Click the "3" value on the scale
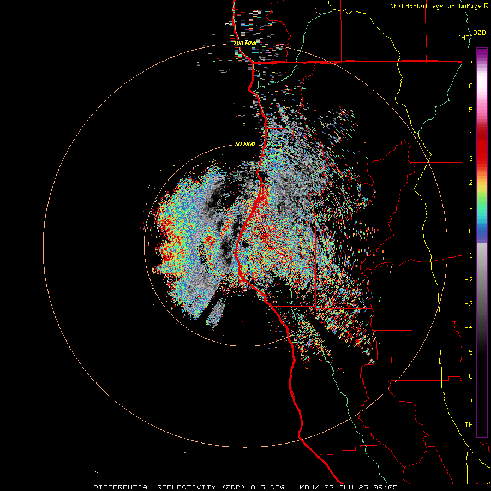 coord(471,158)
